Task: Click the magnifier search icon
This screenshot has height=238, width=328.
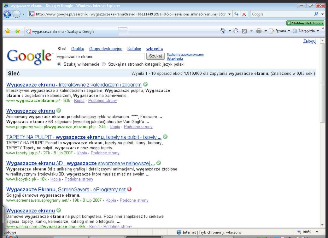Action: (x=316, y=14)
